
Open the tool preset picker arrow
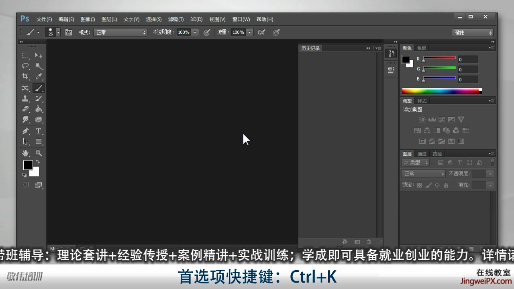(x=38, y=33)
